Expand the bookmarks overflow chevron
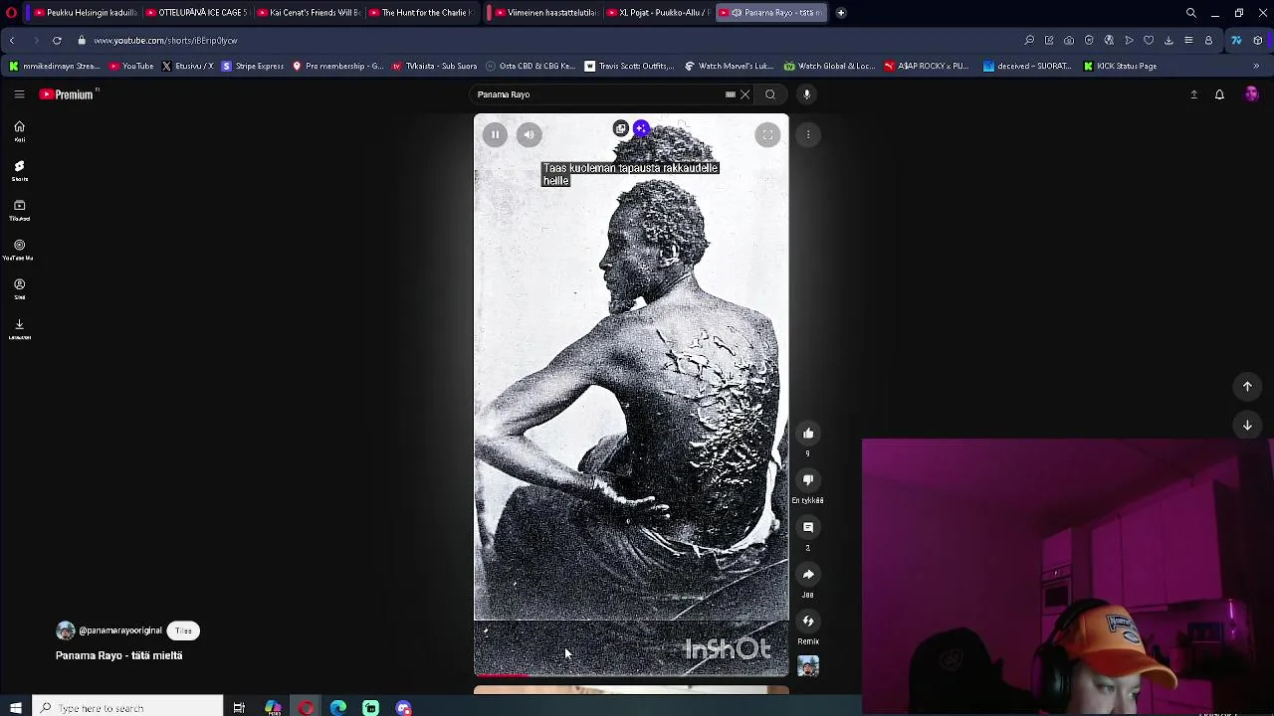Screen dimensions: 1274x716 pos(1256,66)
